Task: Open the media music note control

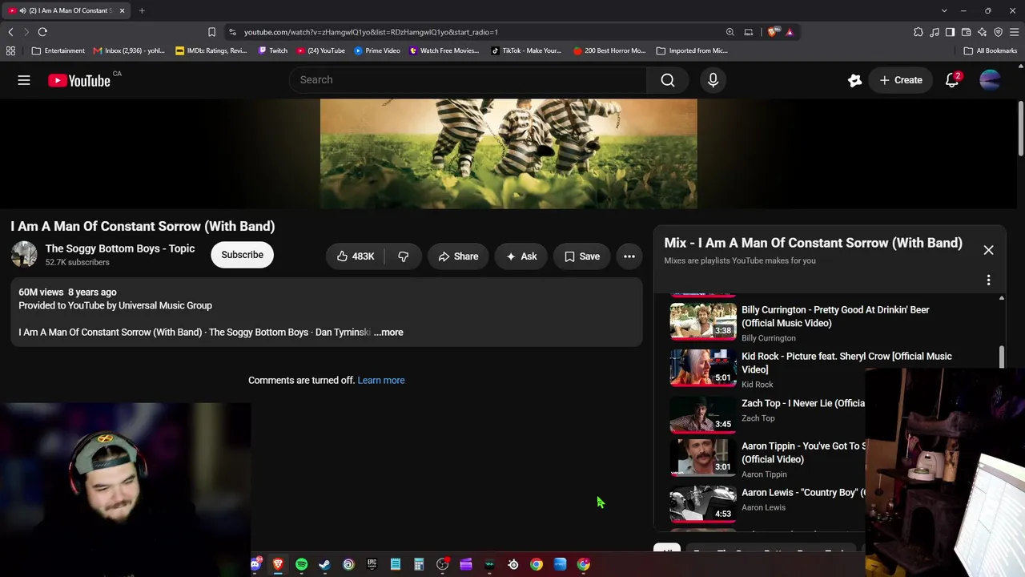Action: click(935, 32)
